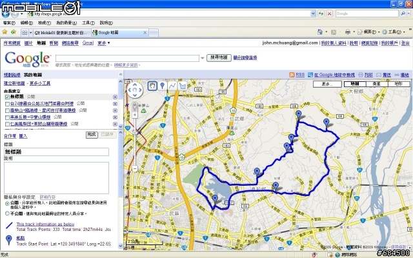
Task: Delete the 台24線 map with its X icon
Action: pos(115,104)
